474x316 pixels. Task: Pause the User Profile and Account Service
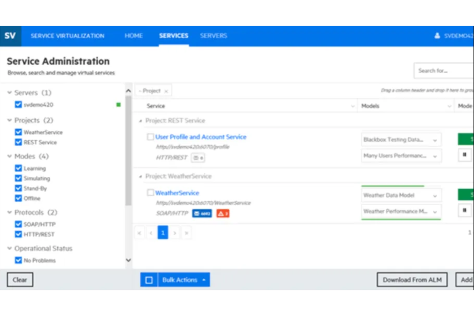point(464,155)
